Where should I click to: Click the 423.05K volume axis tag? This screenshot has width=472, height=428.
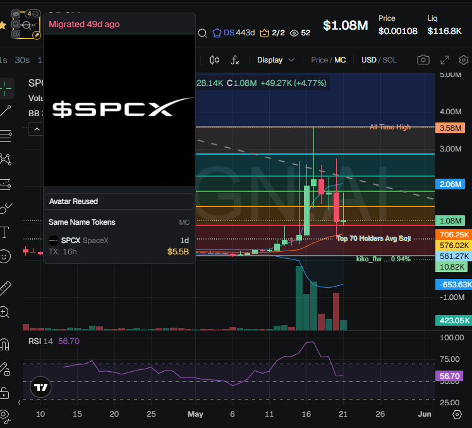[x=454, y=320]
